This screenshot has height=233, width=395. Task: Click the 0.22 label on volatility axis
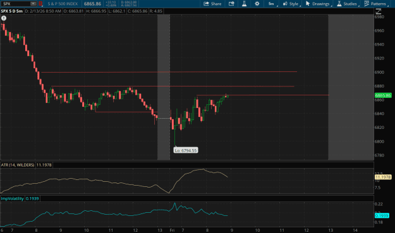pyautogui.click(x=379, y=204)
